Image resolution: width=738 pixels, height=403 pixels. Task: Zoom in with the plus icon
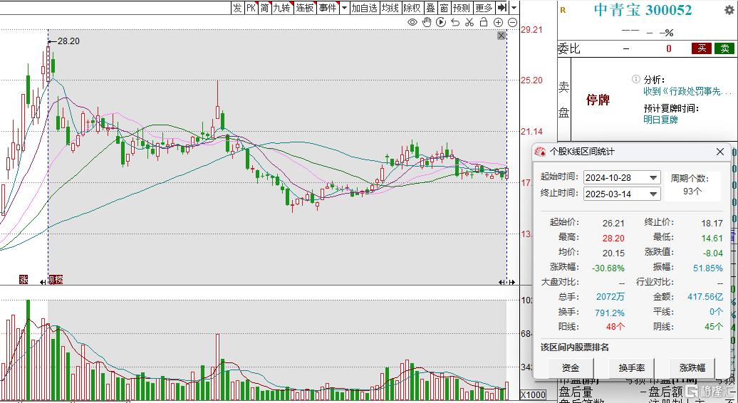499,22
